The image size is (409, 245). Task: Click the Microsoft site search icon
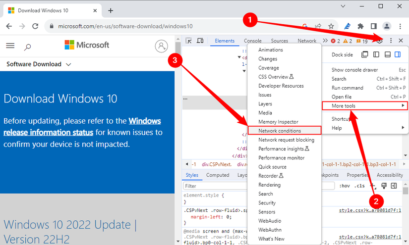tap(27, 47)
